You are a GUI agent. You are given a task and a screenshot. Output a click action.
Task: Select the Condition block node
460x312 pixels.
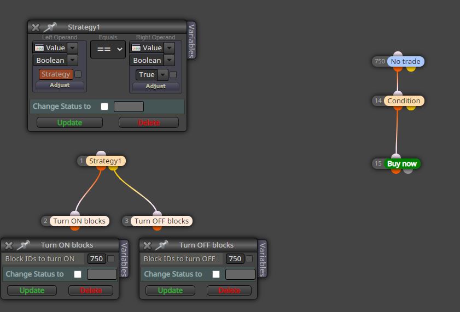404,101
